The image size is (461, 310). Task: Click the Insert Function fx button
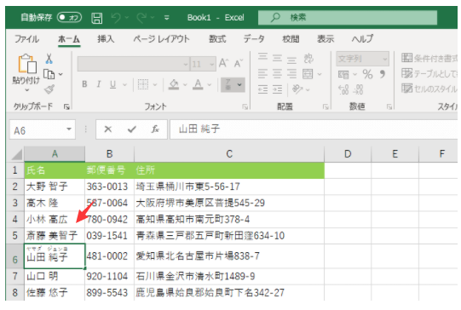(155, 129)
